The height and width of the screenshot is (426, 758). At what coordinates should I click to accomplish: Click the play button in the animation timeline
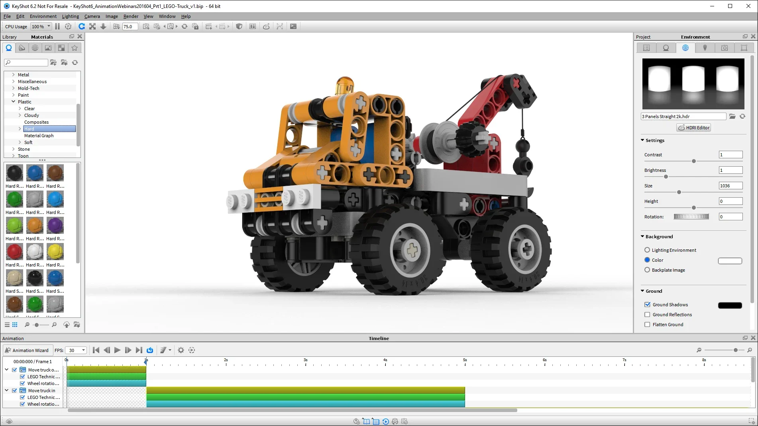[117, 350]
